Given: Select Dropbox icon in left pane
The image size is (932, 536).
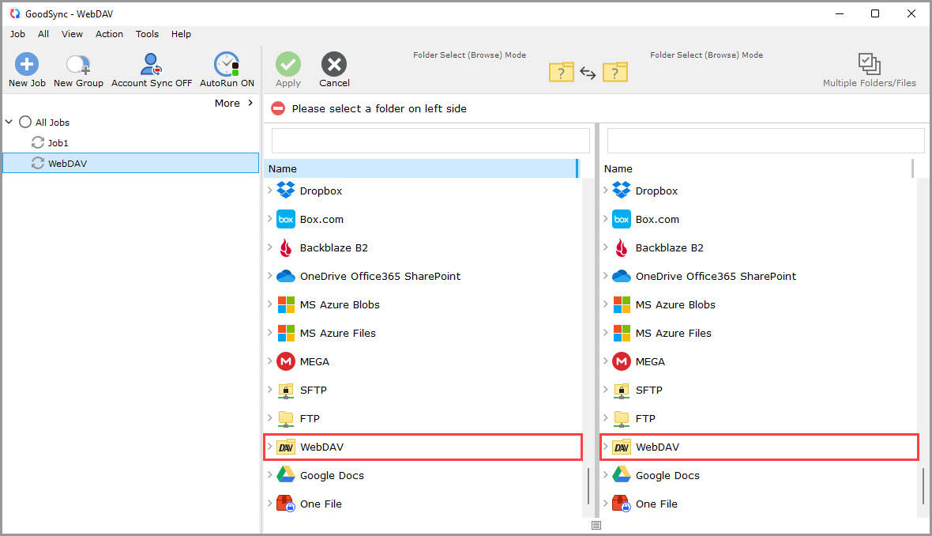Looking at the screenshot, I should tap(286, 191).
